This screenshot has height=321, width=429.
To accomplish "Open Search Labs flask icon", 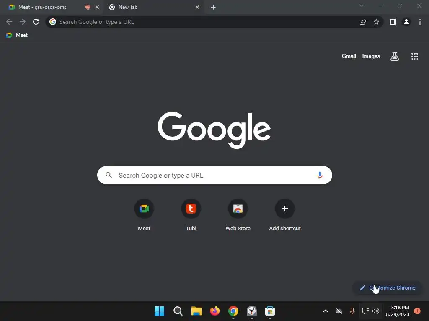I will 395,56.
